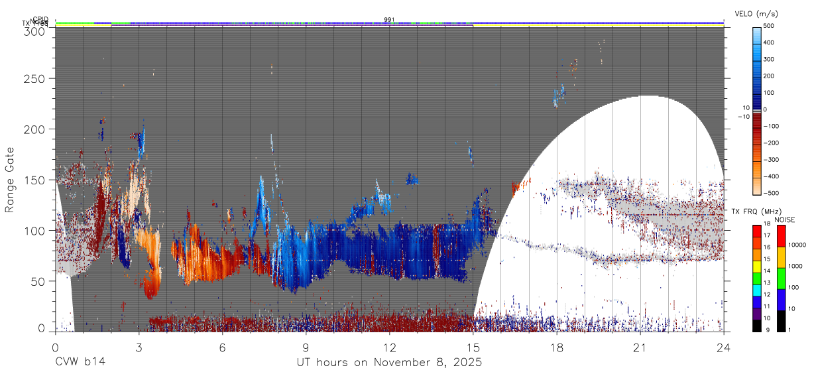This screenshot has height=376, width=814.
Task: Click the cyan 12–13 MHz frequency swatch
Action: (757, 290)
